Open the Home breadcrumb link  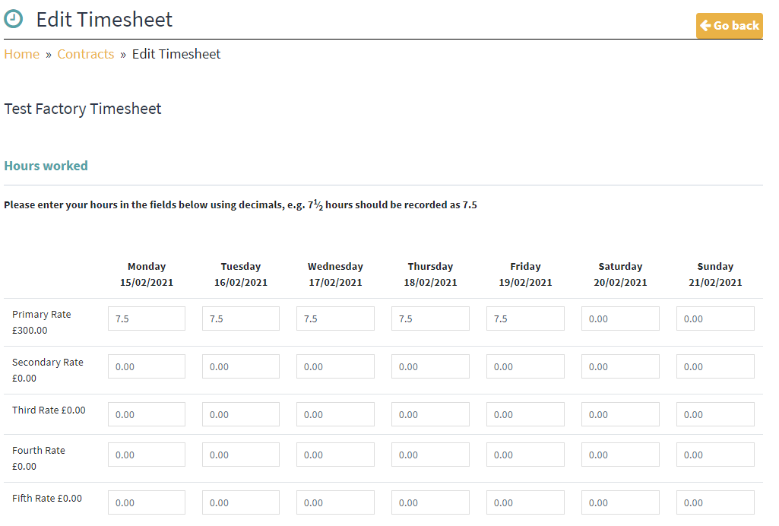point(21,54)
